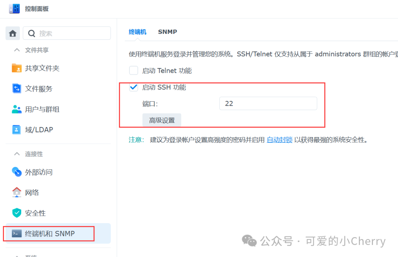Select the Security (安全性) label
The width and height of the screenshot is (398, 257).
[x=35, y=213]
